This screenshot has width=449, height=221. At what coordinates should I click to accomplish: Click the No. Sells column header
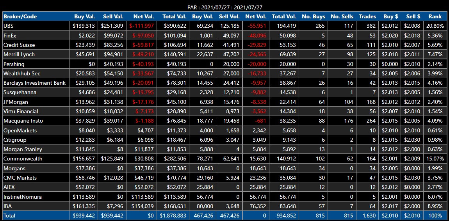tap(342, 17)
